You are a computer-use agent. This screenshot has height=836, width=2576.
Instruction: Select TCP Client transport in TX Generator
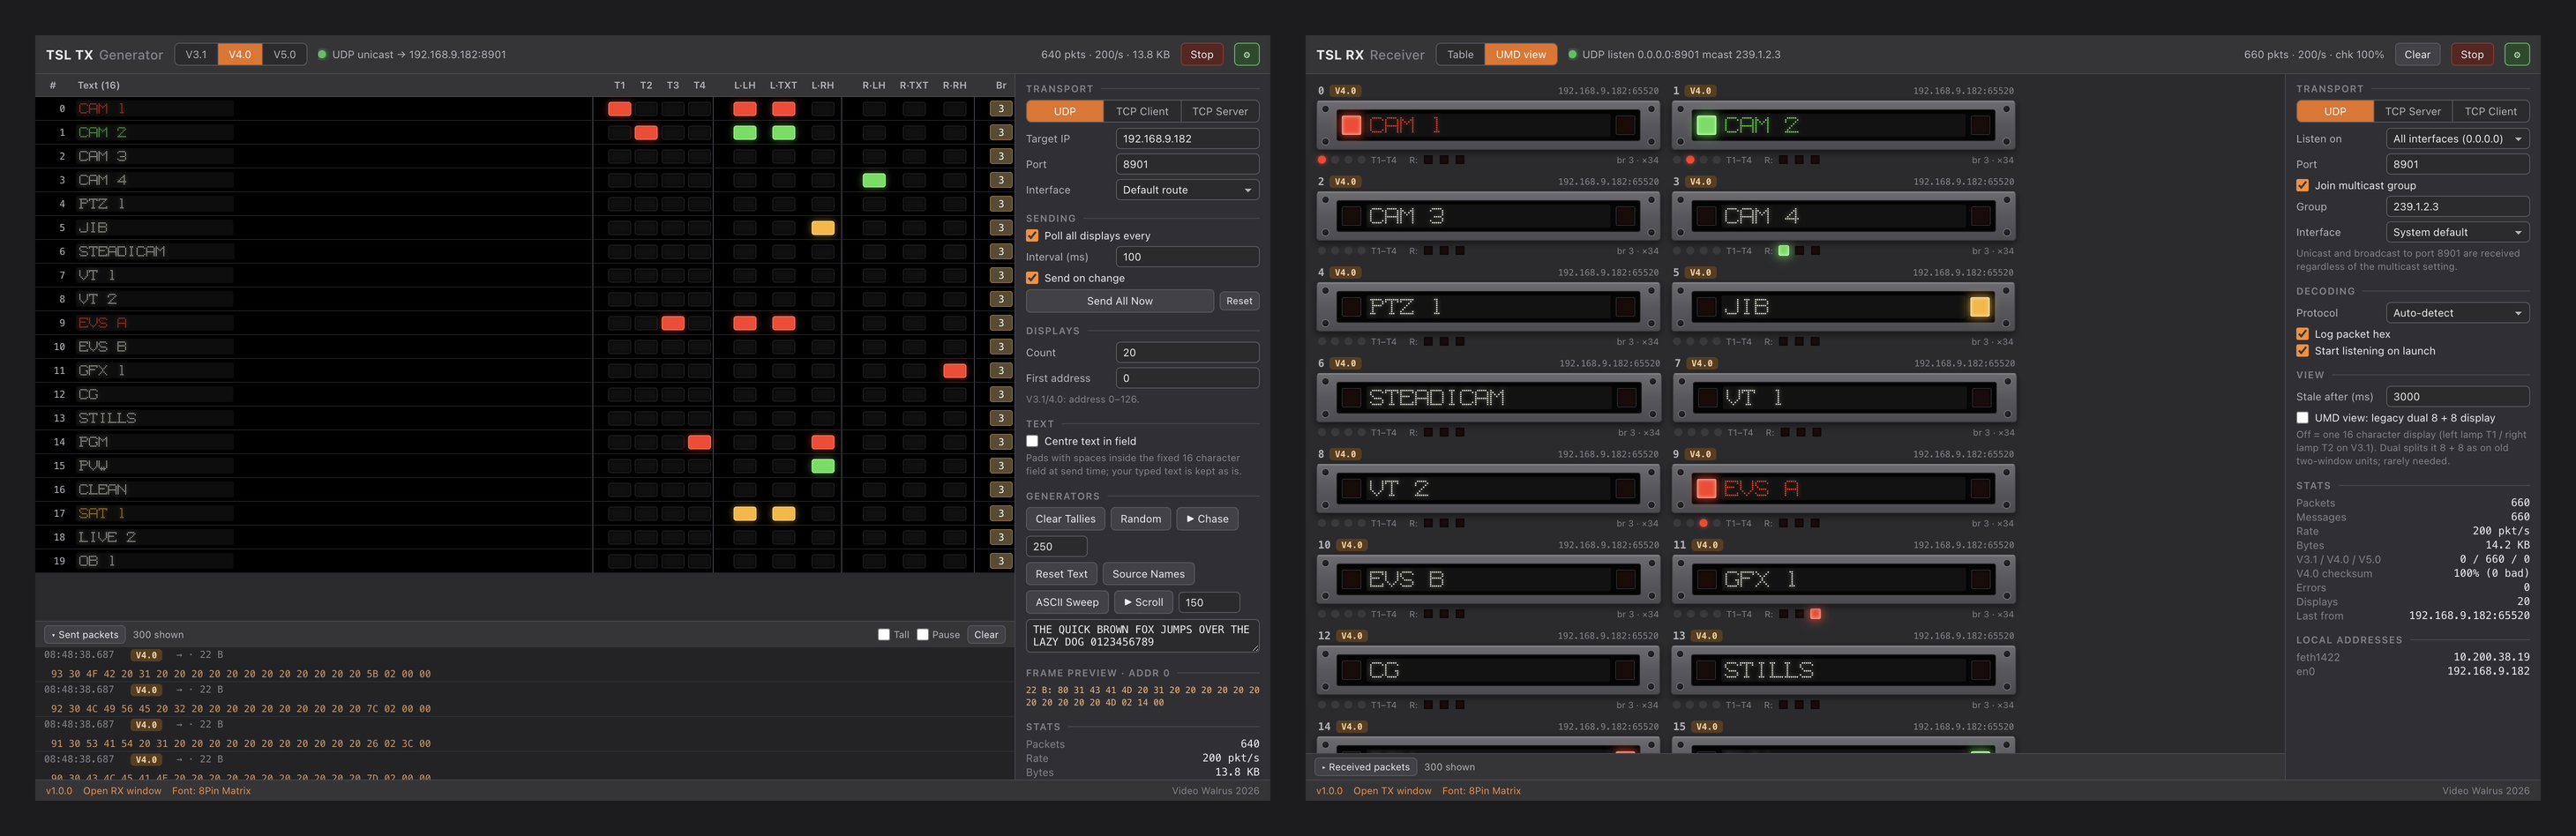coord(1141,111)
